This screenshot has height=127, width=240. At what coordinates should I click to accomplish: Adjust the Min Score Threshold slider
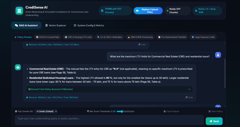pyautogui.click(x=126, y=112)
